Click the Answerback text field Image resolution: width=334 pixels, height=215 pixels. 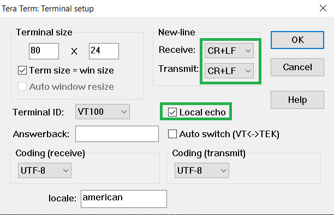click(117, 134)
